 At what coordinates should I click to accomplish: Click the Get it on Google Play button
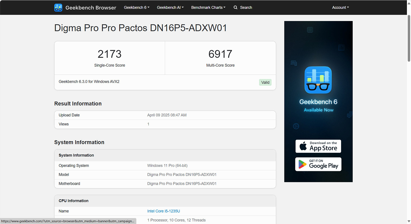point(318,164)
